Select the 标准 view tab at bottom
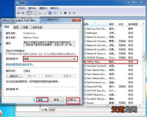This screenshot has height=117, width=147. click(x=52, y=110)
